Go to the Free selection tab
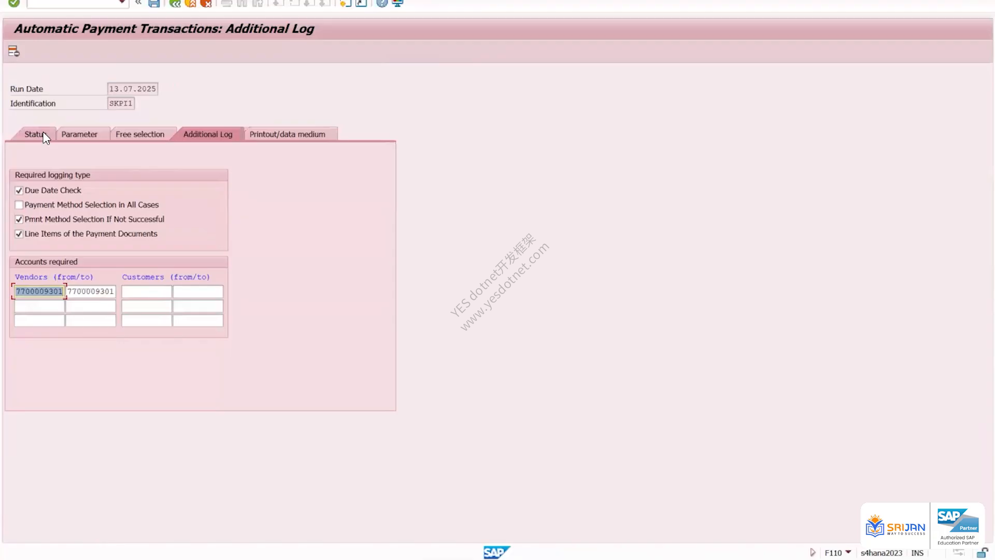 coord(140,134)
